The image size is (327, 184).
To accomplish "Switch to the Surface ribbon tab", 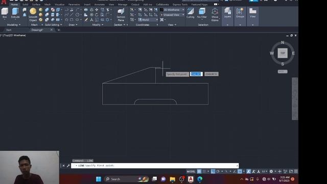I will tap(36, 5).
